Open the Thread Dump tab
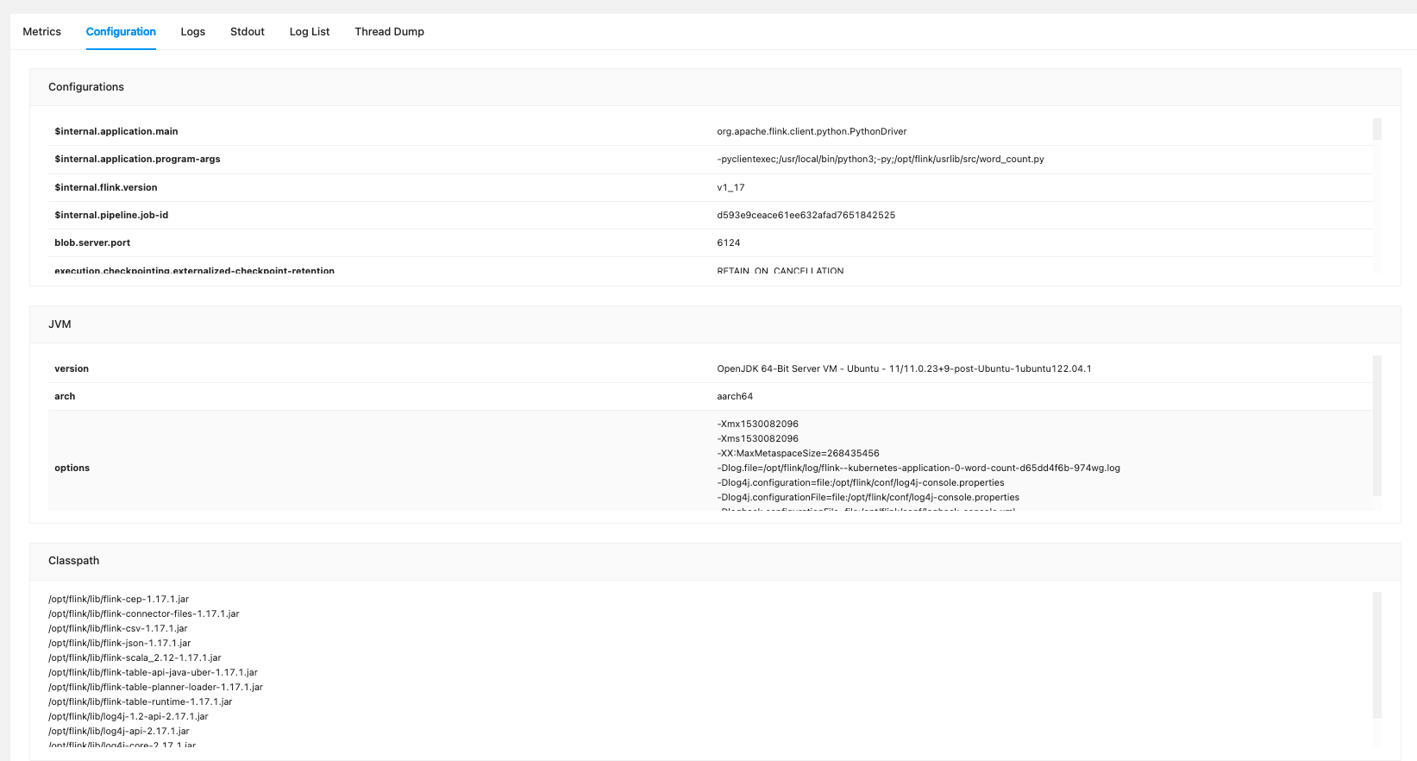 click(x=390, y=32)
